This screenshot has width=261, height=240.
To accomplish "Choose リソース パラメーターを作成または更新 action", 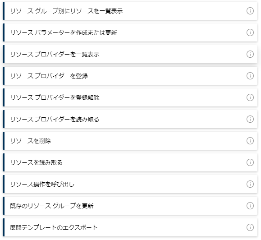I will point(130,32).
